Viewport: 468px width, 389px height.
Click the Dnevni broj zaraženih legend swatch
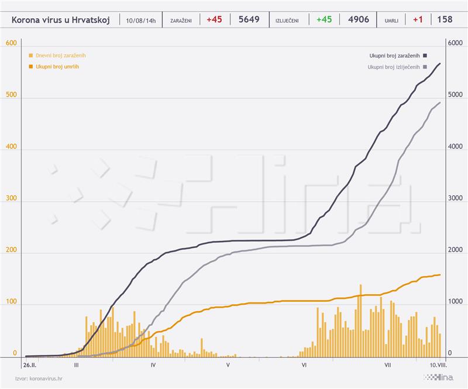click(x=31, y=56)
